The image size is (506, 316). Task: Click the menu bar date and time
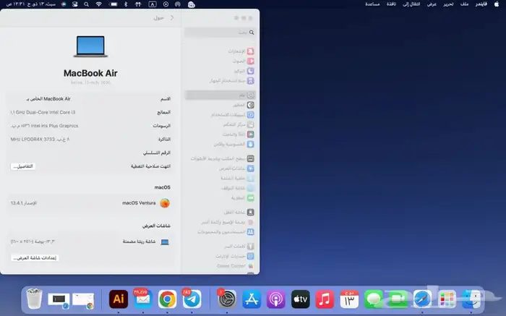pyautogui.click(x=31, y=4)
